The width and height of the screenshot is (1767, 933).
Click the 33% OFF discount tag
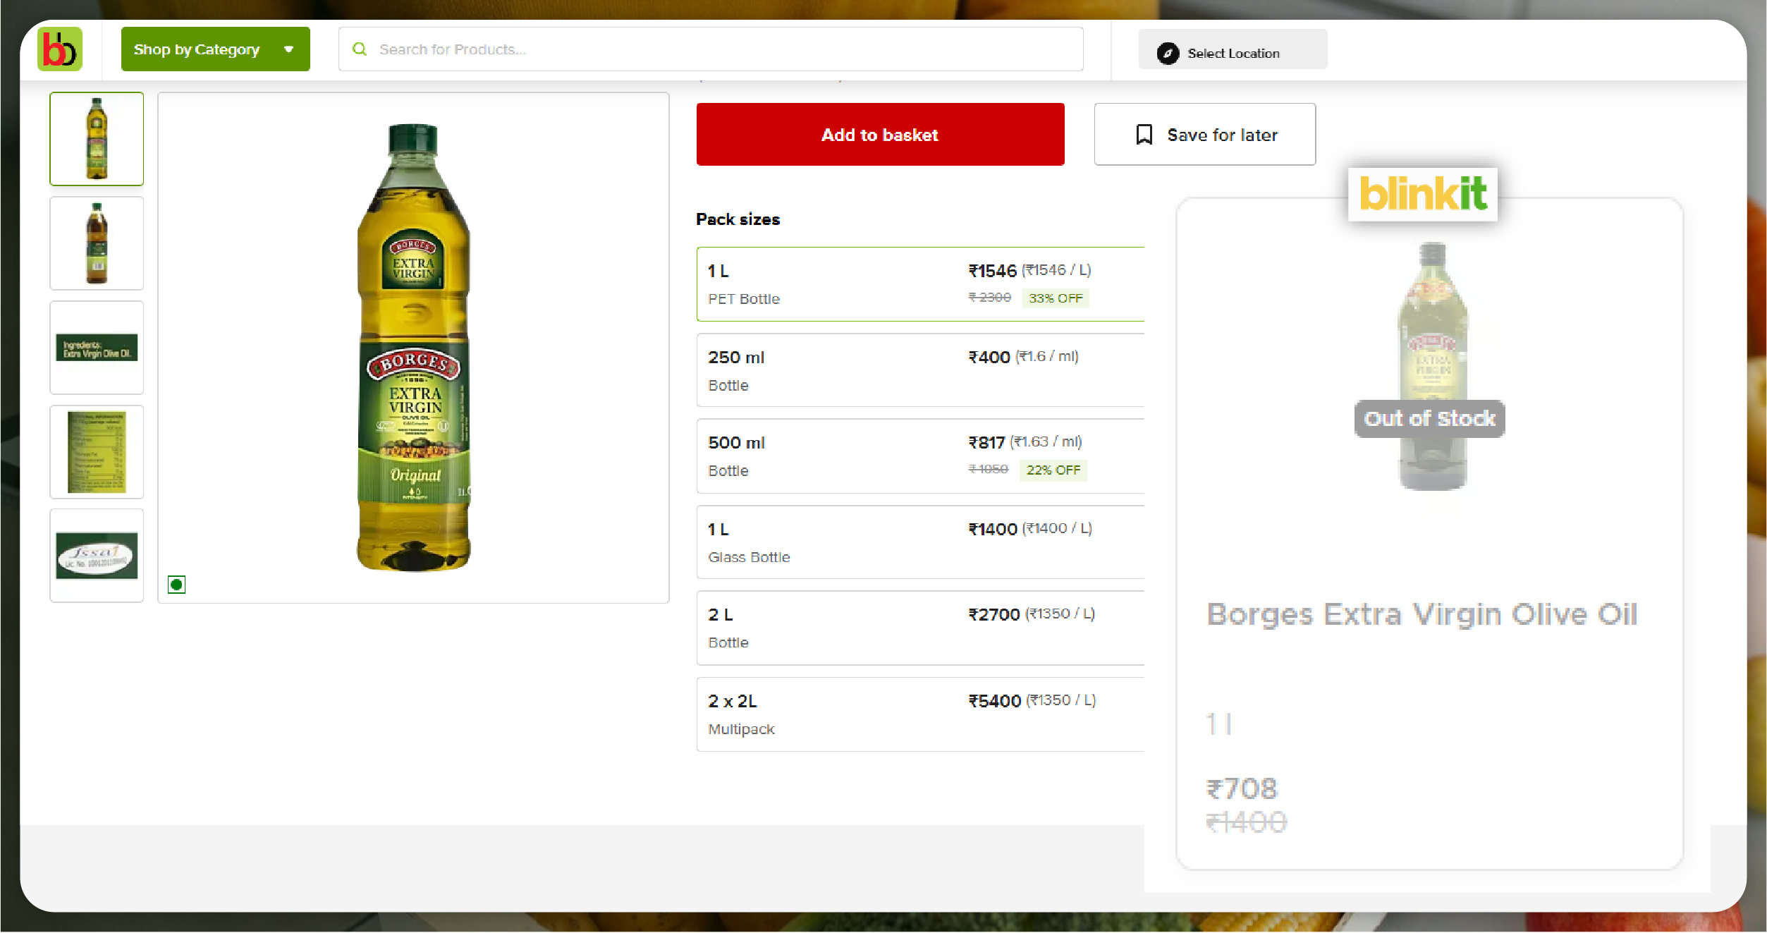[1055, 298]
